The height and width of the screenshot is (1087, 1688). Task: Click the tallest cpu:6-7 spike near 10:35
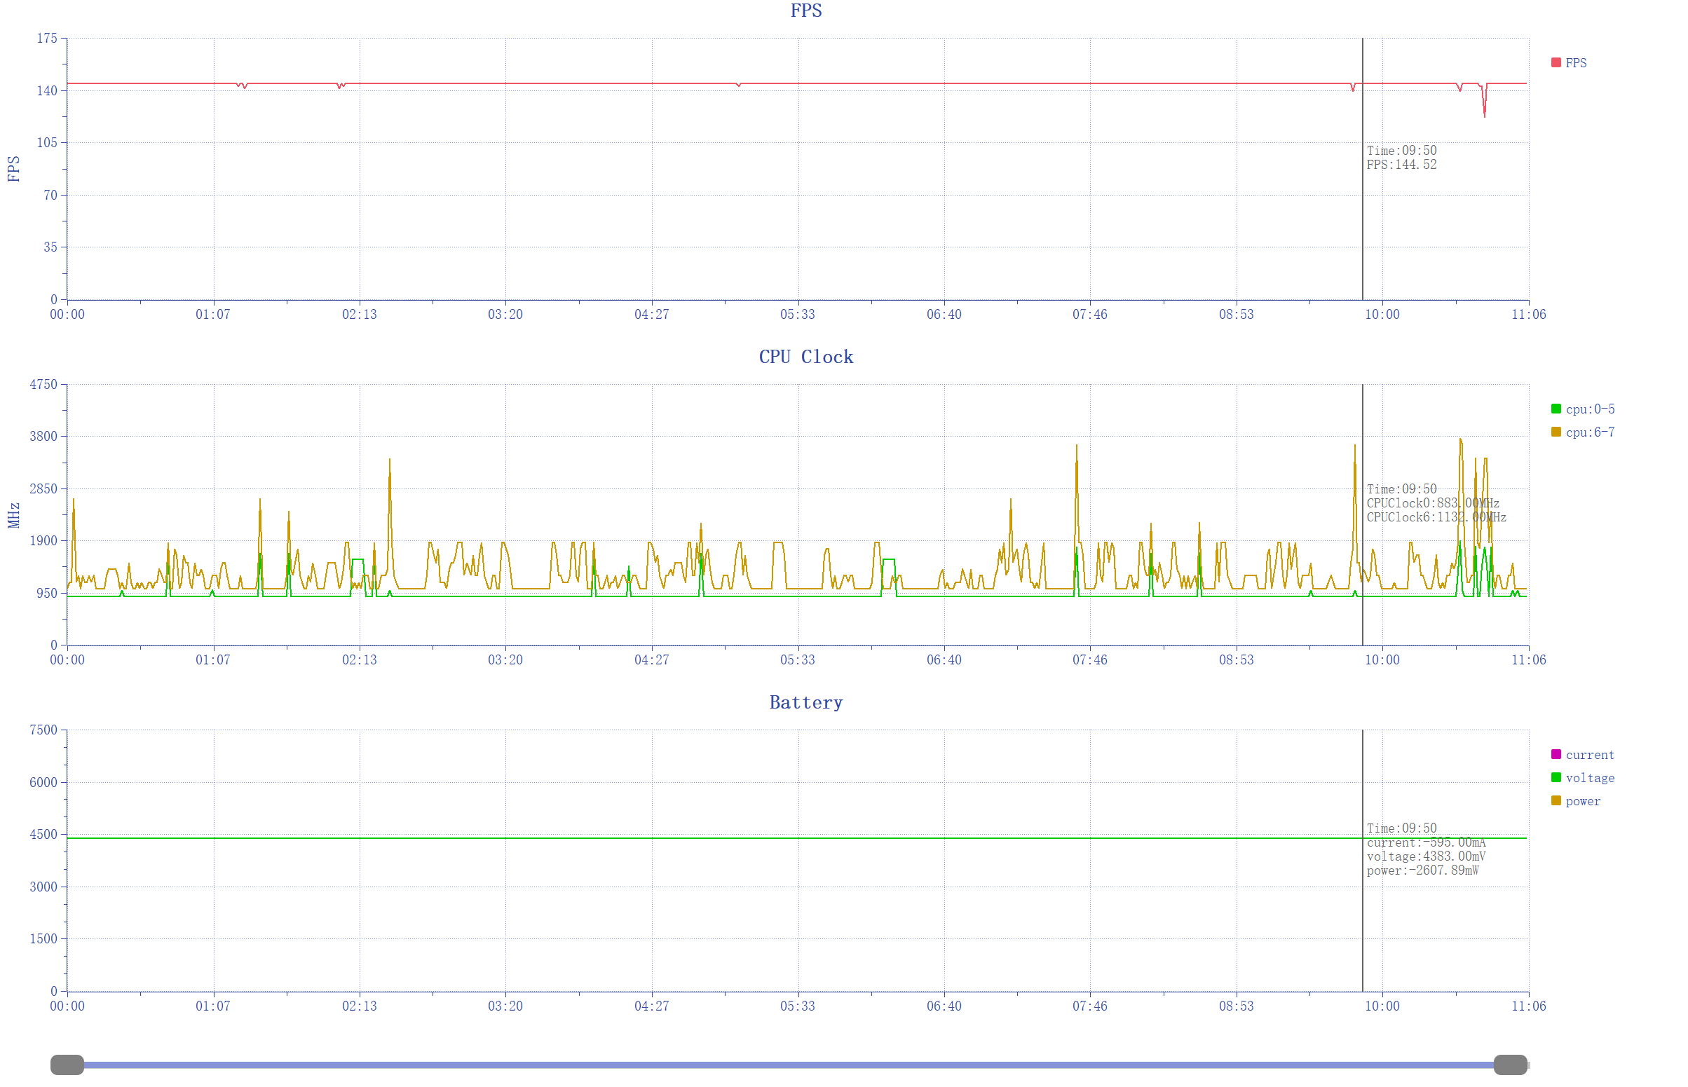[x=1460, y=440]
